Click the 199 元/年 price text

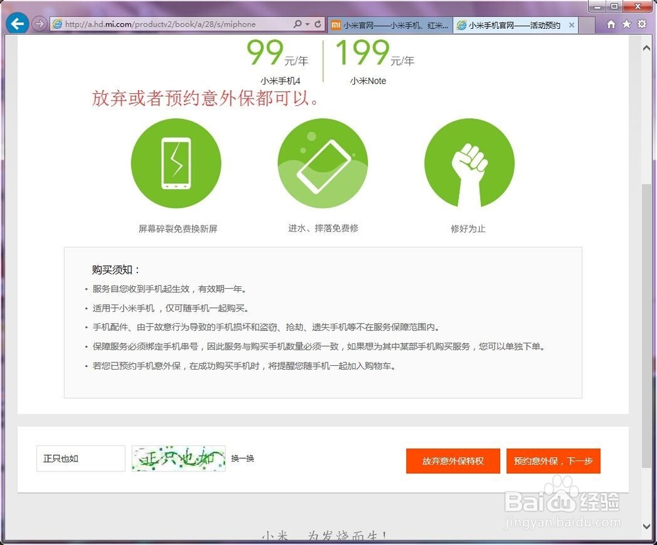pyautogui.click(x=374, y=53)
